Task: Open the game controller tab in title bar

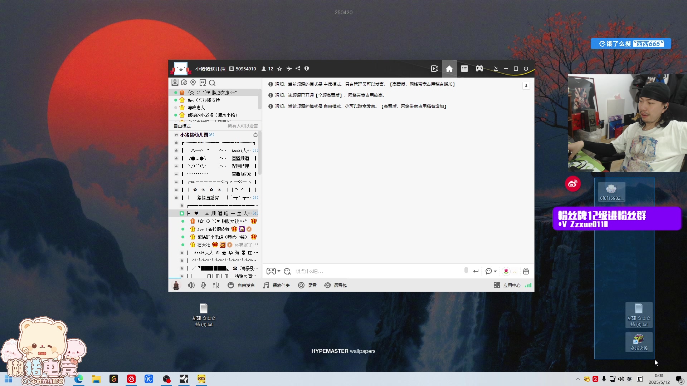Action: click(479, 69)
